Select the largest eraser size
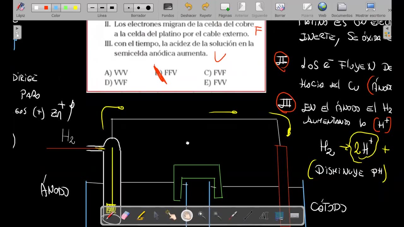 tap(148, 8)
